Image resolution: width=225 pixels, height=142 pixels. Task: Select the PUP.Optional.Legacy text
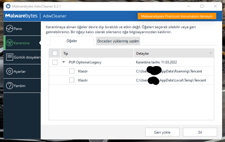[85, 62]
